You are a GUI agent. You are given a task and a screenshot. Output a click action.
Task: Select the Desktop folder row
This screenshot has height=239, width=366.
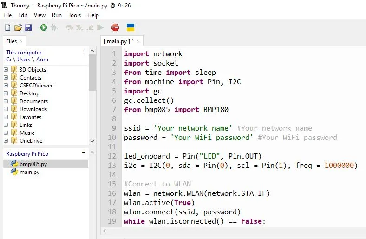[46, 93]
